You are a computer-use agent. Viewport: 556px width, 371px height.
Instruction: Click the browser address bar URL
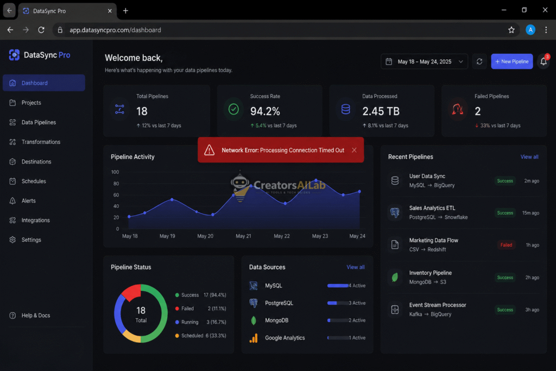(x=115, y=30)
